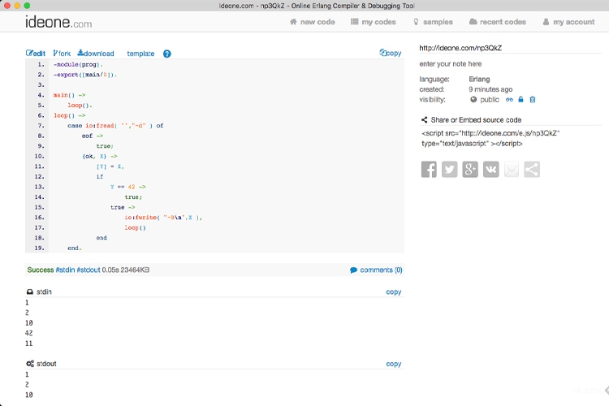The image size is (609, 406).
Task: Go to my codes
Action: tap(374, 22)
